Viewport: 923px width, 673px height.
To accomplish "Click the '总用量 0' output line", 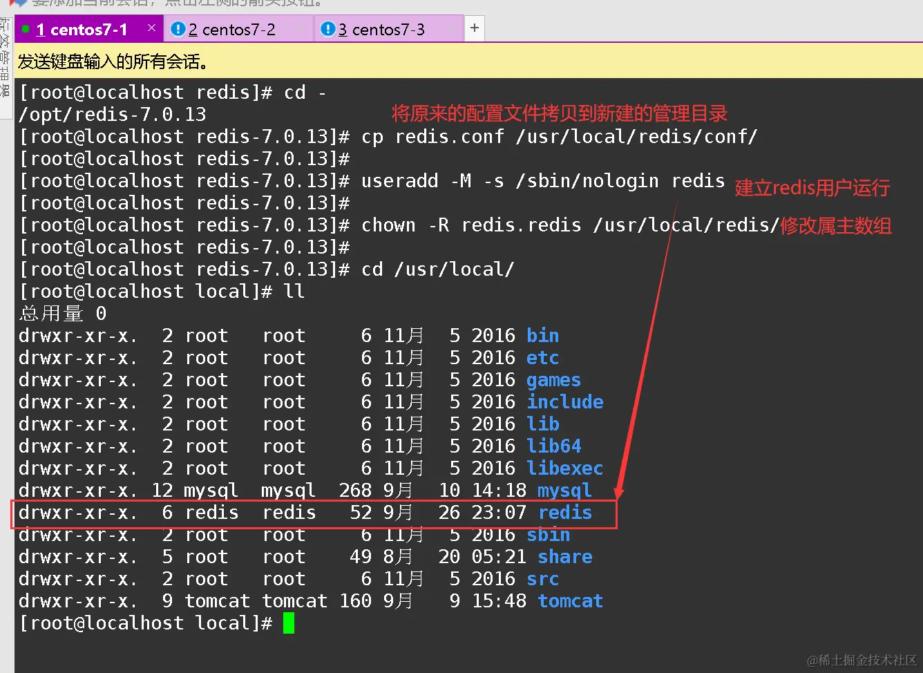I will point(63,314).
